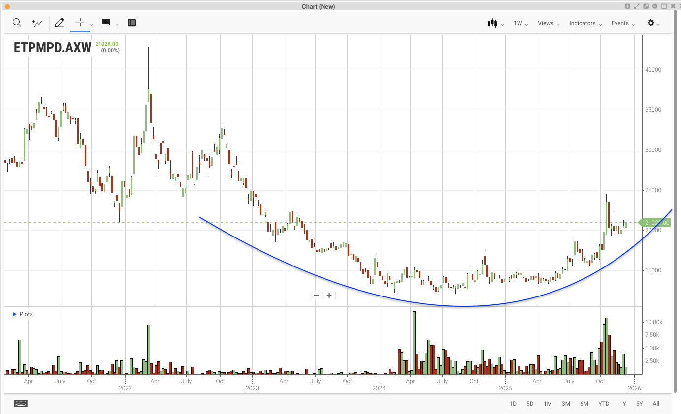
Task: Expand the Plots legend triangle
Action: [x=14, y=314]
